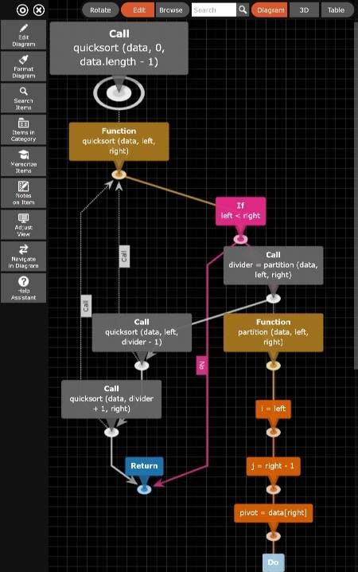The height and width of the screenshot is (572, 358).
Task: Click the pink No edge label
Action: pyautogui.click(x=202, y=365)
